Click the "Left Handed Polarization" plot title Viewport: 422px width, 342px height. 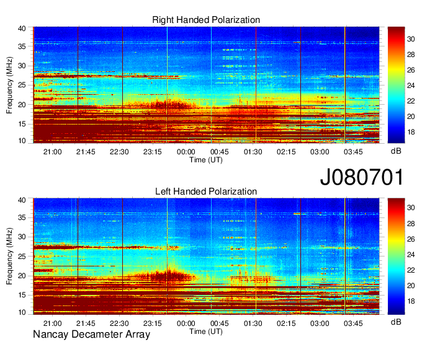tap(206, 191)
